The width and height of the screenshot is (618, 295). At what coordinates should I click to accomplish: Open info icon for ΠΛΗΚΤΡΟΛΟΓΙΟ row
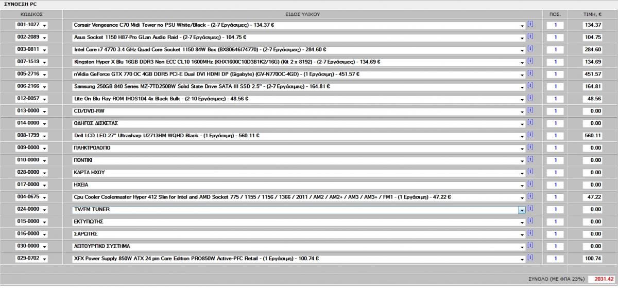(530, 147)
